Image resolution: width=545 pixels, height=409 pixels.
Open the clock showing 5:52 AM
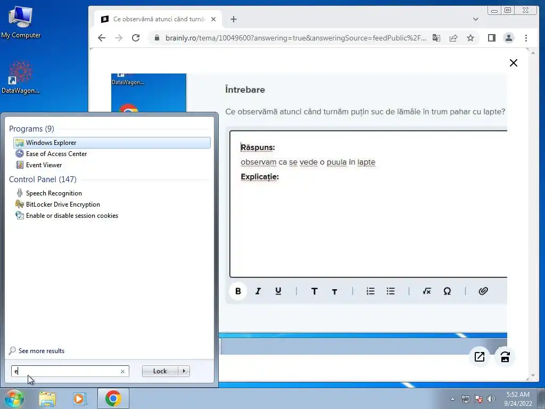coord(518,399)
